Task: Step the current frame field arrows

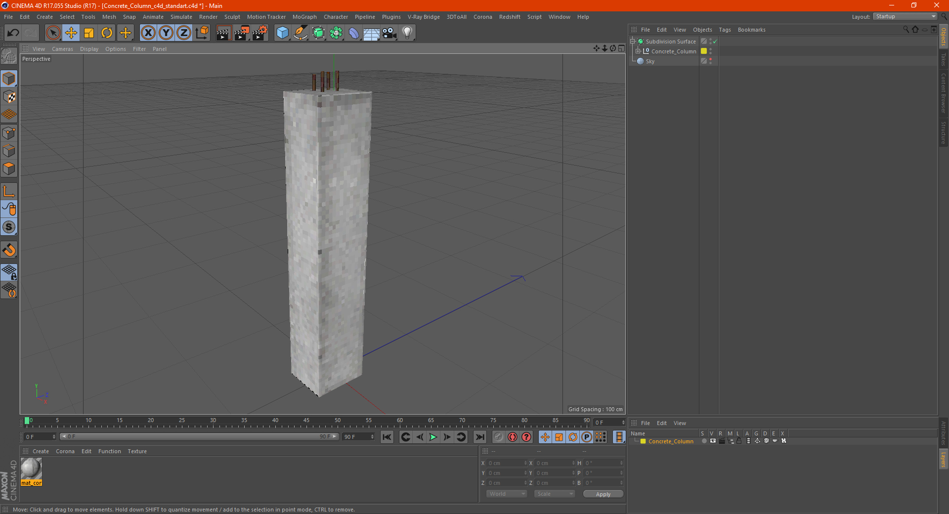Action: [x=54, y=437]
